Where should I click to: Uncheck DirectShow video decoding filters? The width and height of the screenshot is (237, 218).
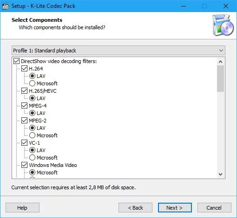click(x=16, y=61)
